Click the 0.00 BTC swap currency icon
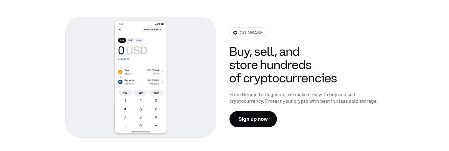449x151 pixels. point(119,59)
